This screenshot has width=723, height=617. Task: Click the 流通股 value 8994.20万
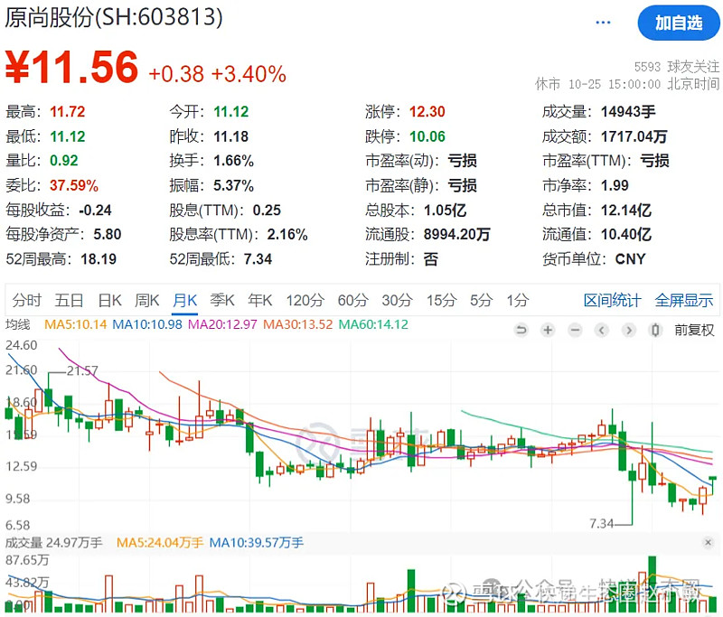(456, 235)
